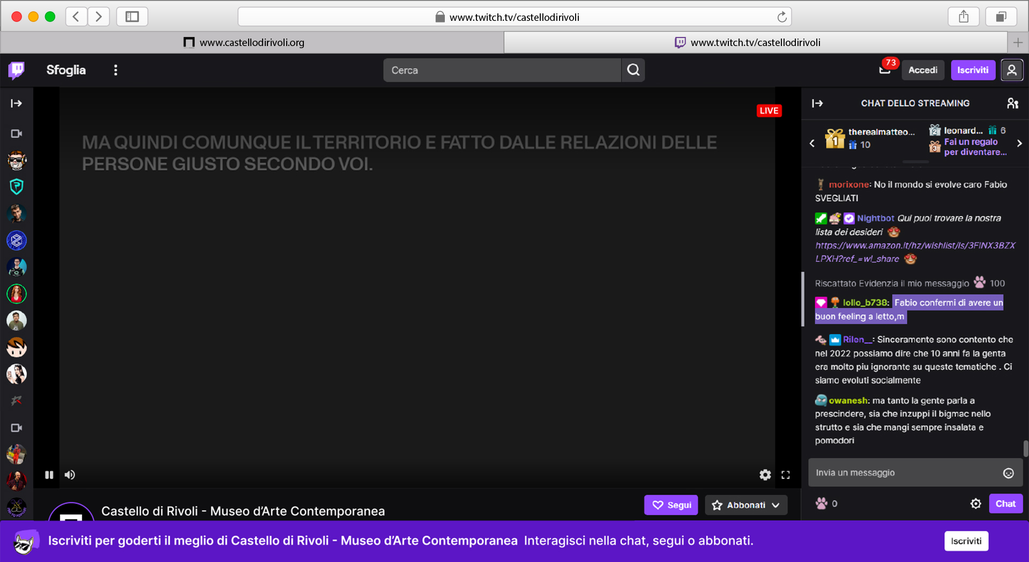
Task: Open the green-ringed red-haired avatar channel
Action: [x=17, y=294]
